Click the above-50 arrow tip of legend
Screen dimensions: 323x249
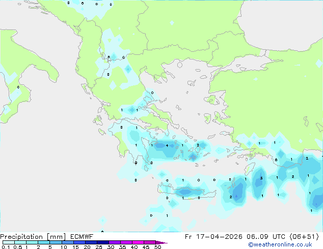click(x=162, y=242)
